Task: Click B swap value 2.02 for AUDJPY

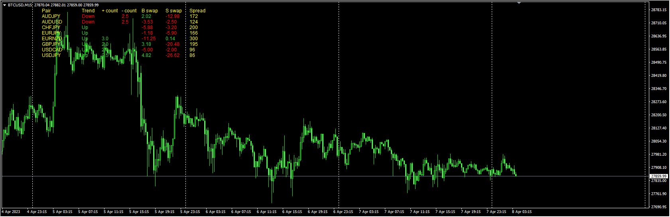Action: tap(146, 16)
